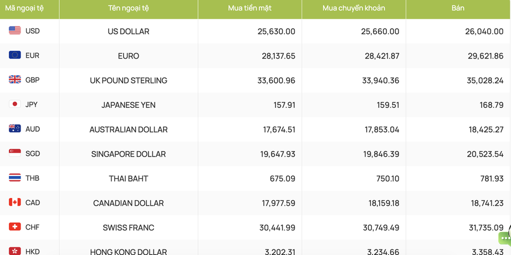Click the US DOLLAR currency name
This screenshot has height=255, width=511.
129,32
